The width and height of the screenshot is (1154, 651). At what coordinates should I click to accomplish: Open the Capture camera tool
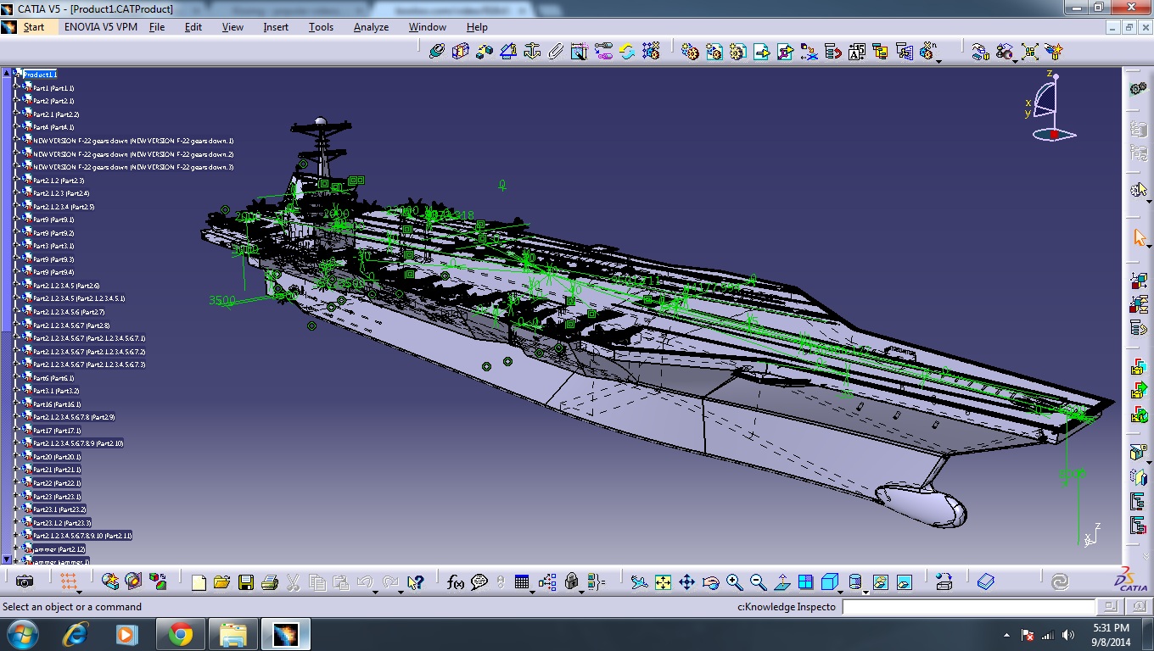pyautogui.click(x=25, y=581)
